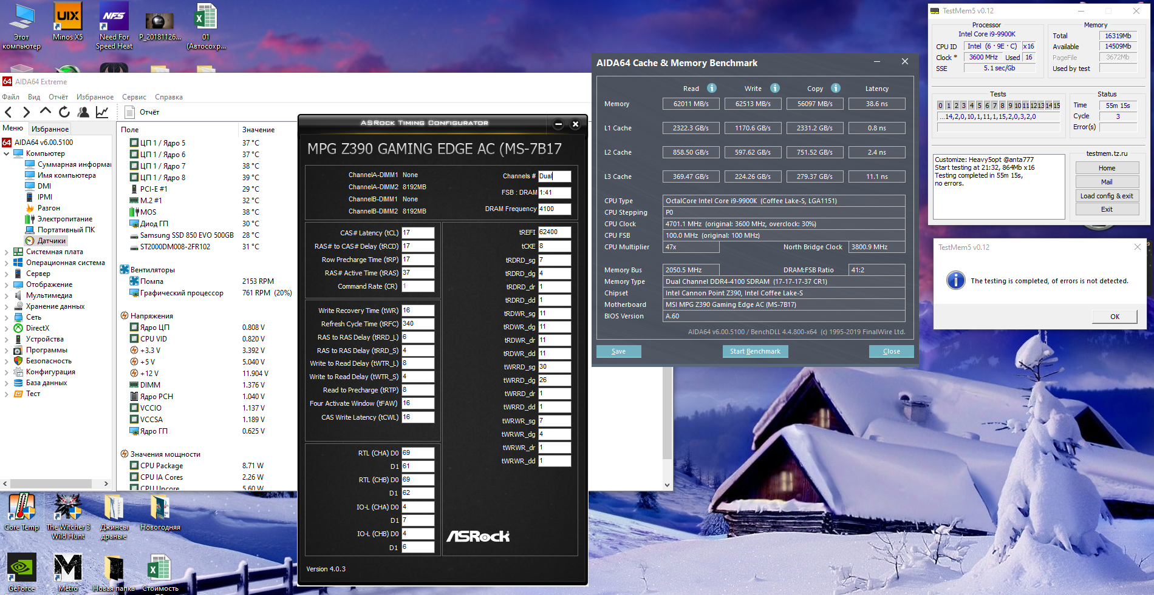Select the GeForce desktop shortcut
The height and width of the screenshot is (595, 1154).
click(22, 573)
